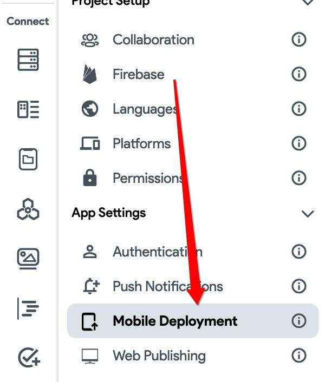Click info icon next to Web Publishing
Viewport: 325px width, 382px height.
[x=298, y=355]
